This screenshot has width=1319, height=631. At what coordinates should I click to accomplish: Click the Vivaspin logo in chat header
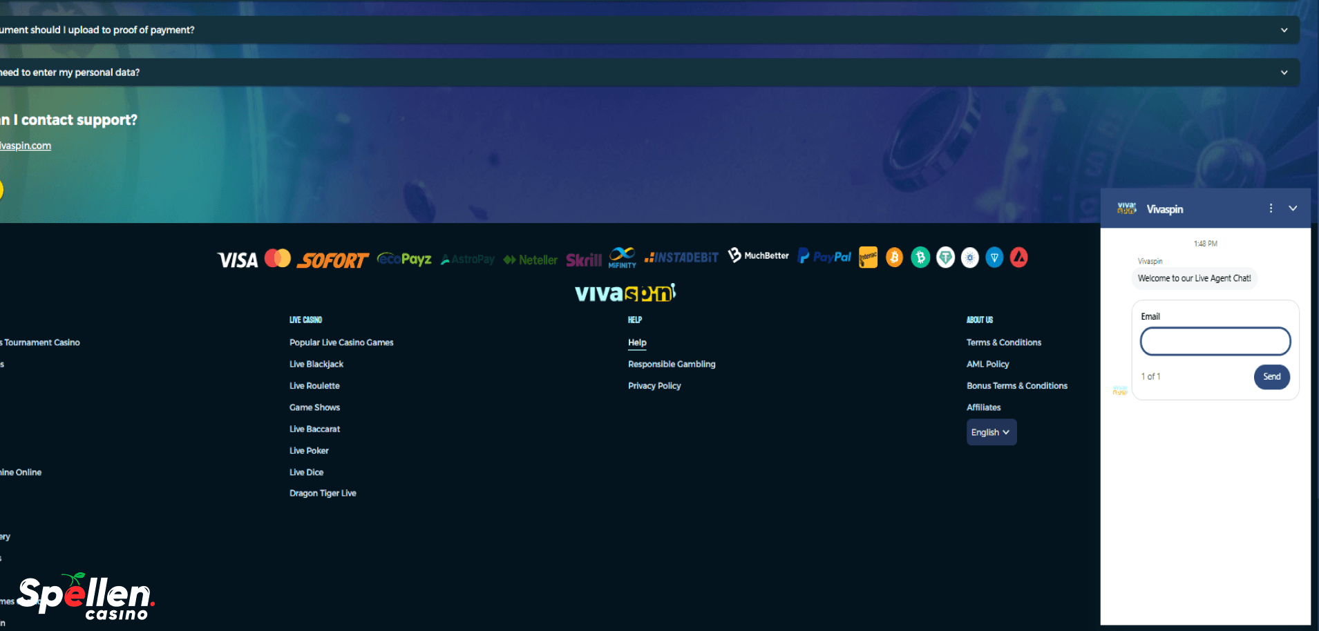click(1127, 208)
